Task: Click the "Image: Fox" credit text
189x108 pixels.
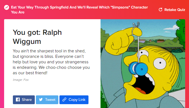Action: coord(21,80)
